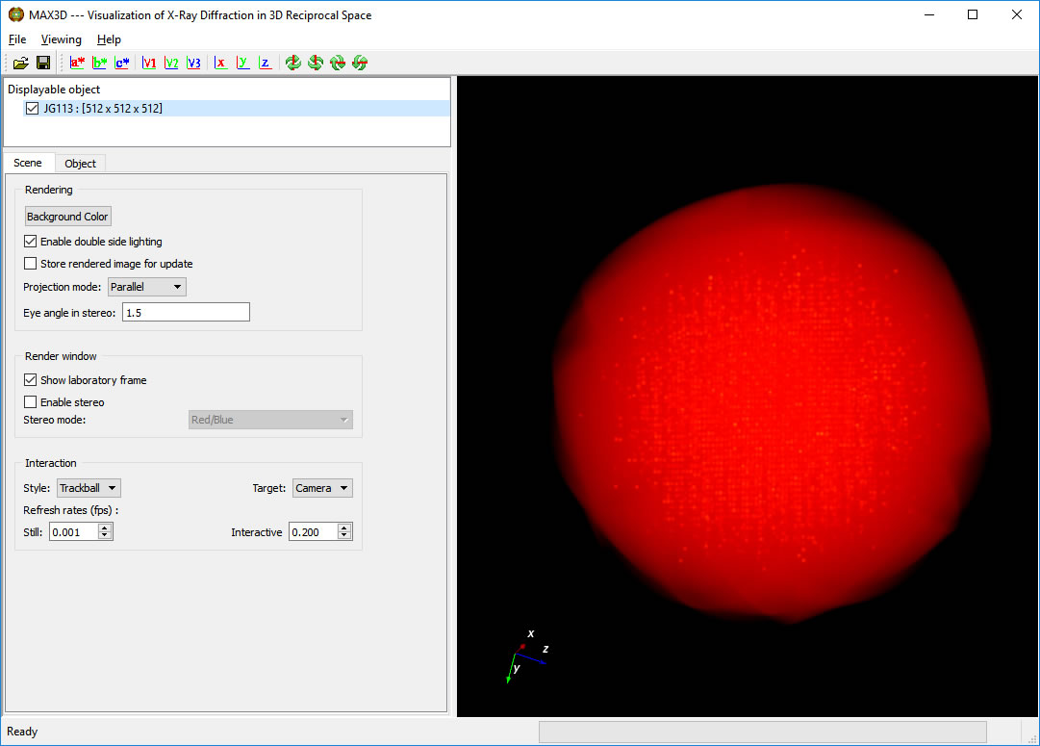Enable Store rendered image for update
The width and height of the screenshot is (1040, 746).
click(x=30, y=264)
